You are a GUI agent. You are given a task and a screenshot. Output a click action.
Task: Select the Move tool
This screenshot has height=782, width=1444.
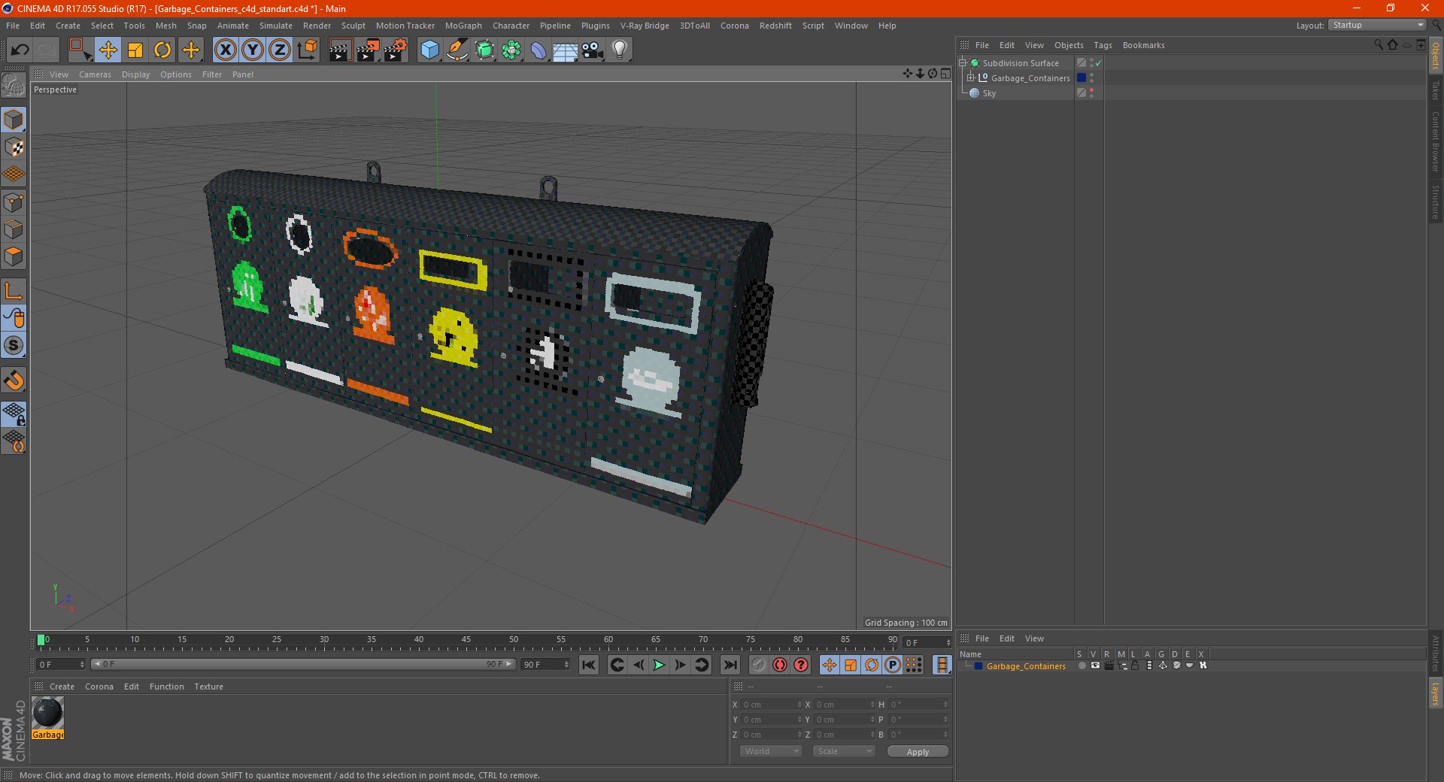pos(108,50)
